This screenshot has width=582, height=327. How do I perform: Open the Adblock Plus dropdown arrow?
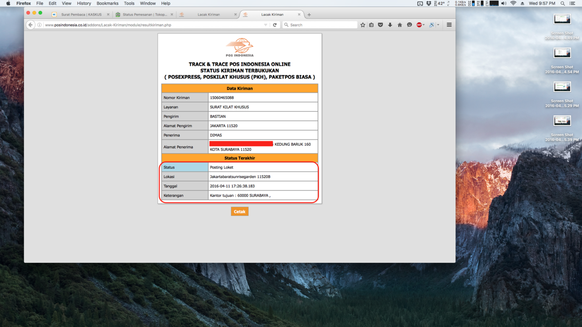[424, 25]
